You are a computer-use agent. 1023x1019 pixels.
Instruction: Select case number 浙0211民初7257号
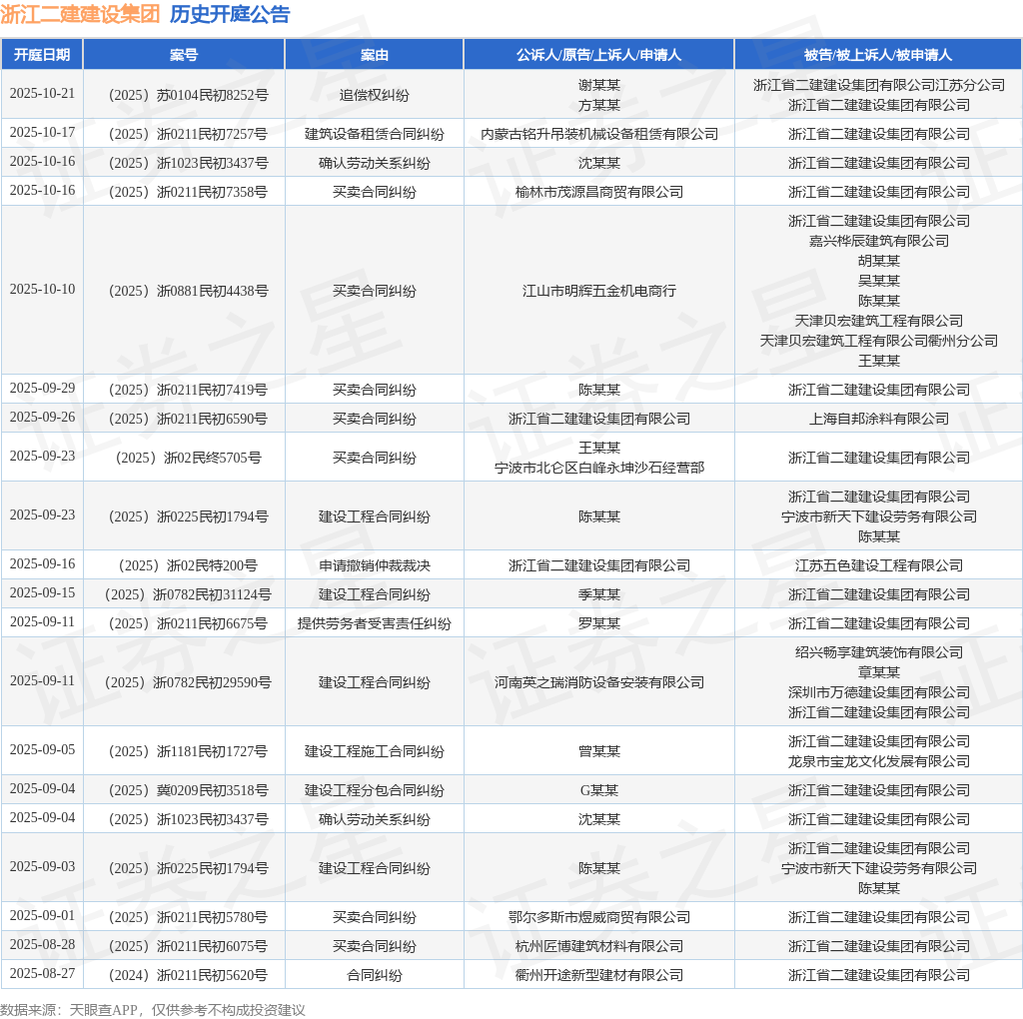point(189,135)
